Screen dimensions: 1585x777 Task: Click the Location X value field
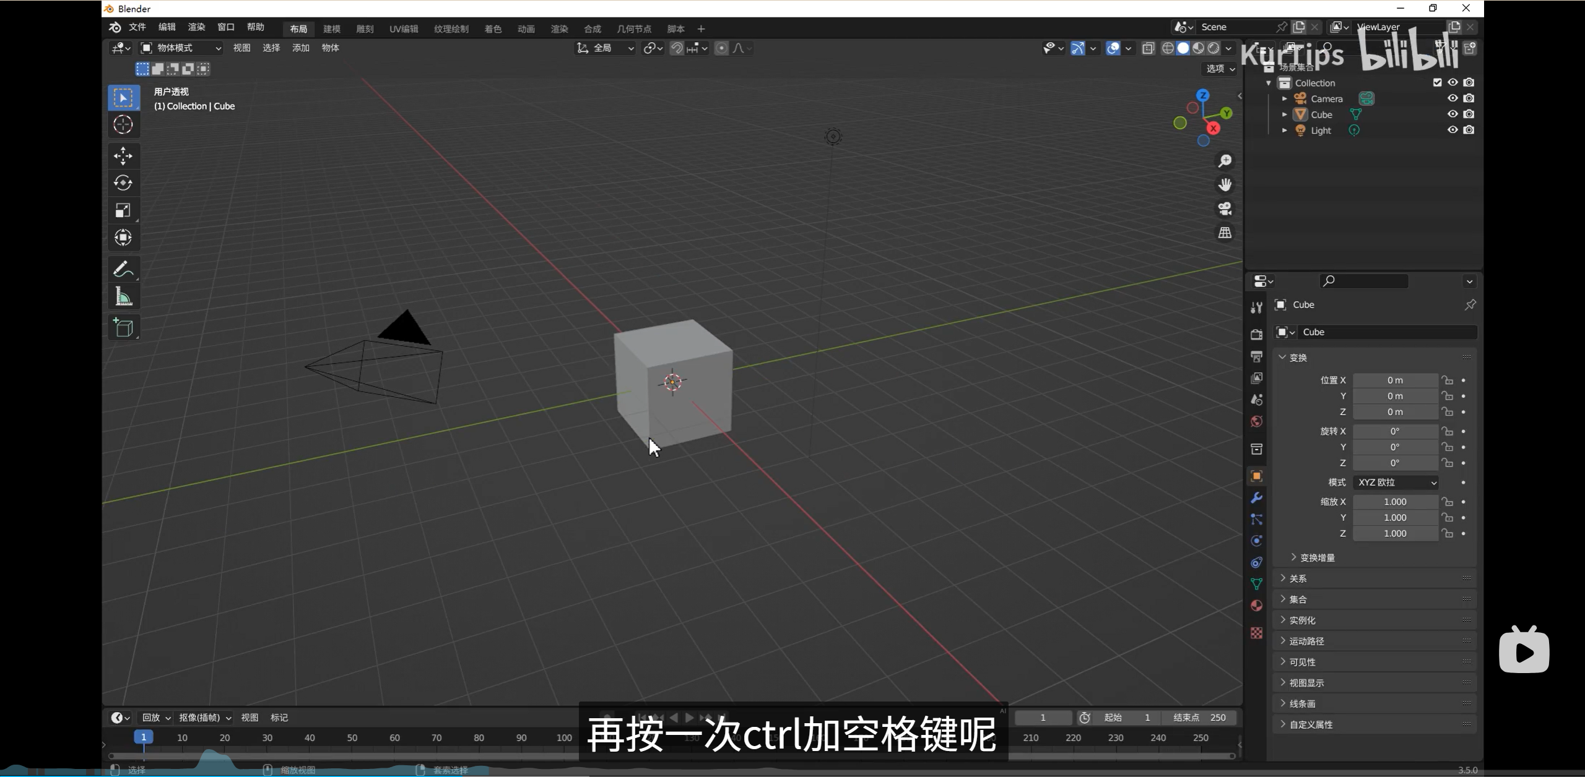1395,380
